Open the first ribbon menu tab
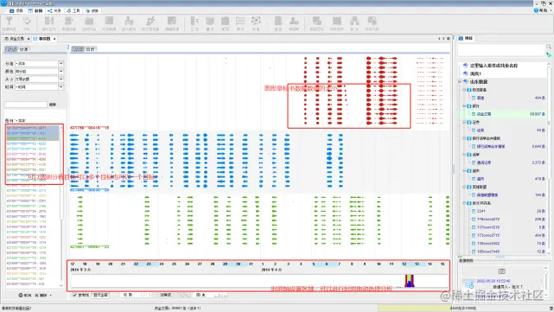The height and width of the screenshot is (312, 554). click(16, 11)
